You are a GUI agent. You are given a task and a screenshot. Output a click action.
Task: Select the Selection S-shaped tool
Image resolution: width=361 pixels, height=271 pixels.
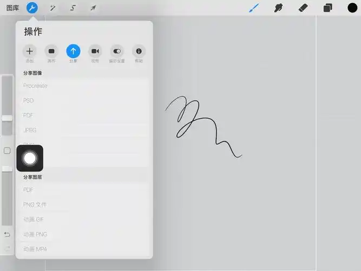73,8
